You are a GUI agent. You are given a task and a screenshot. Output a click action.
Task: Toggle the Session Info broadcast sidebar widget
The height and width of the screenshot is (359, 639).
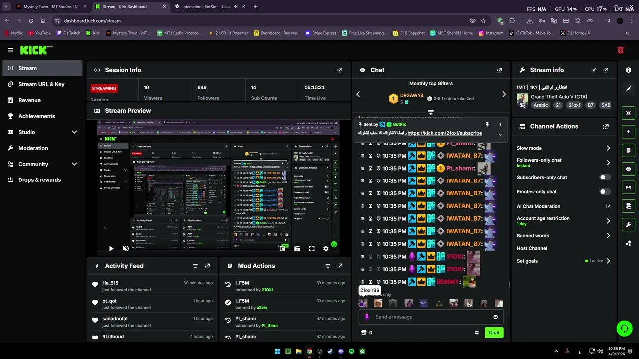click(x=629, y=187)
